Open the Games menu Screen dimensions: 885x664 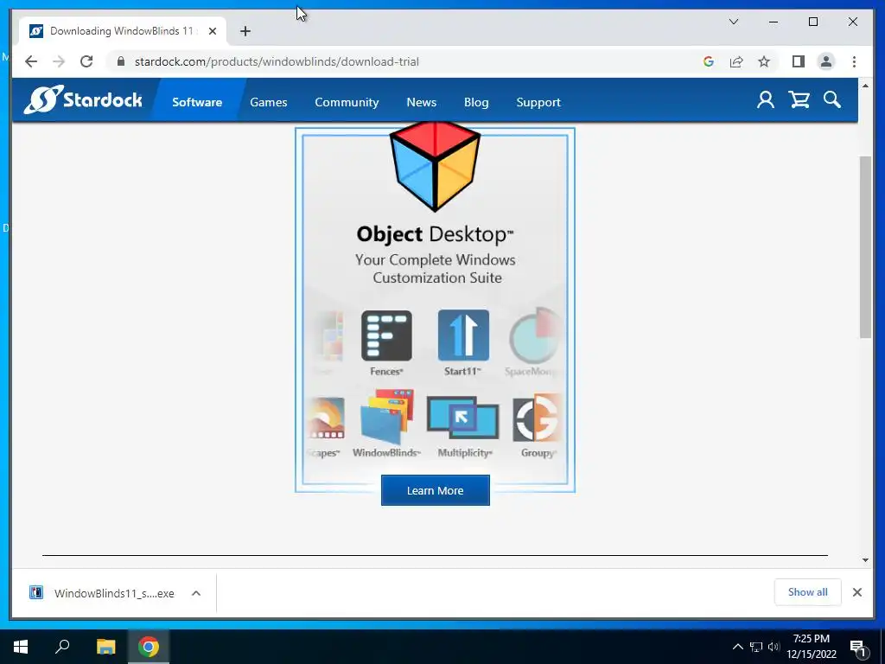coord(269,102)
